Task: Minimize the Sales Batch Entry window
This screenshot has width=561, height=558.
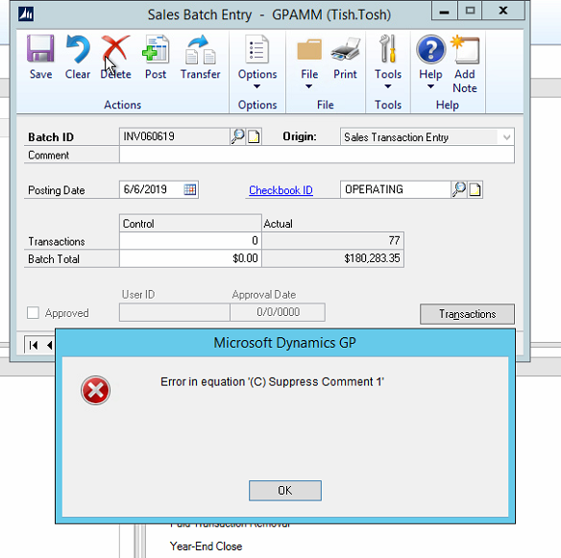Action: pos(444,12)
